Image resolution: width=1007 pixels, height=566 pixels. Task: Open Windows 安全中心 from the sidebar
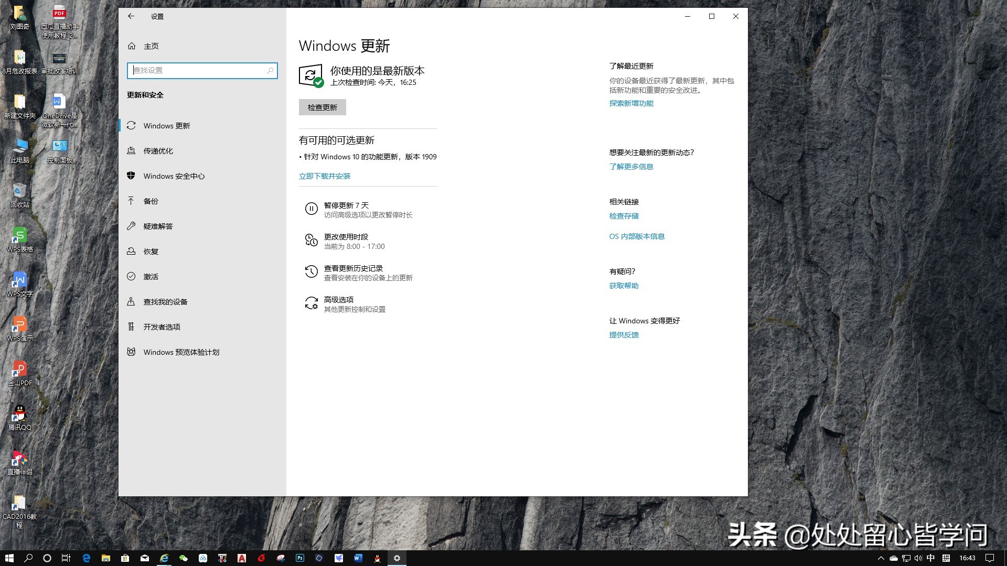174,176
